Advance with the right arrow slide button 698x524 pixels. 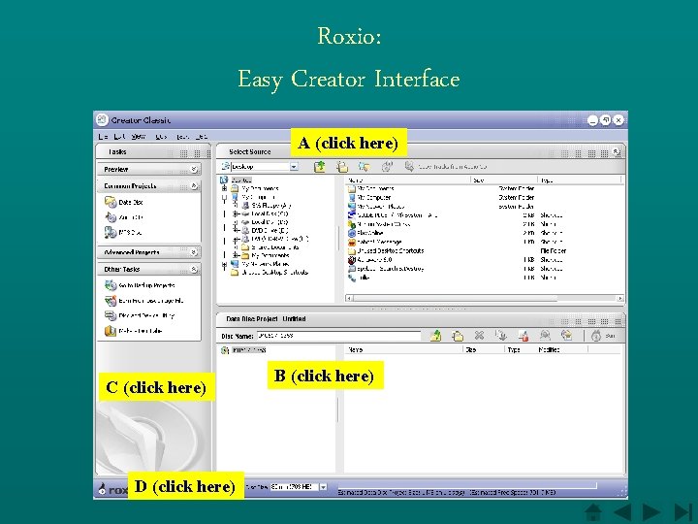click(x=651, y=511)
